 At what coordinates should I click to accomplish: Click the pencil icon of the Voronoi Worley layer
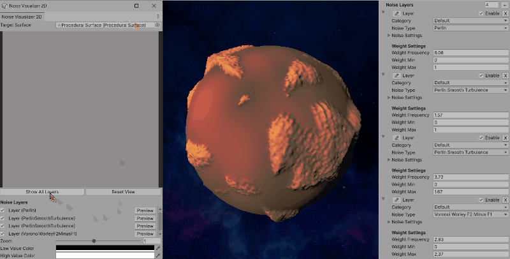[x=396, y=200]
